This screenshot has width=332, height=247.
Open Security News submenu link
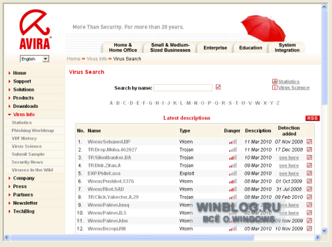click(x=27, y=162)
